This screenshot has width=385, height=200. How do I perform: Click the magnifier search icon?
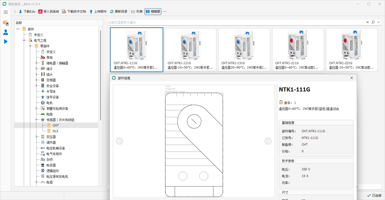point(373,22)
